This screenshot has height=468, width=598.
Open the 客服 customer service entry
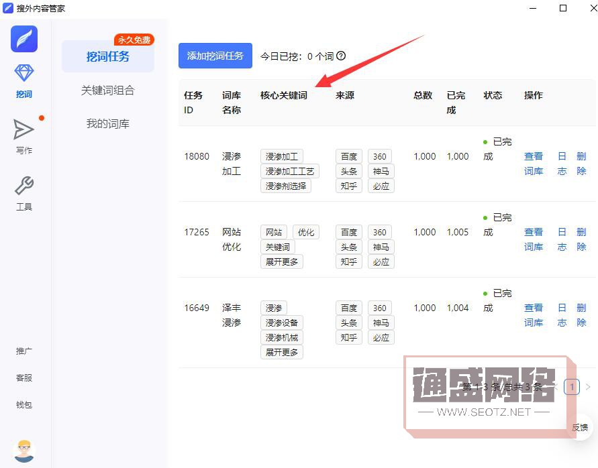point(24,377)
